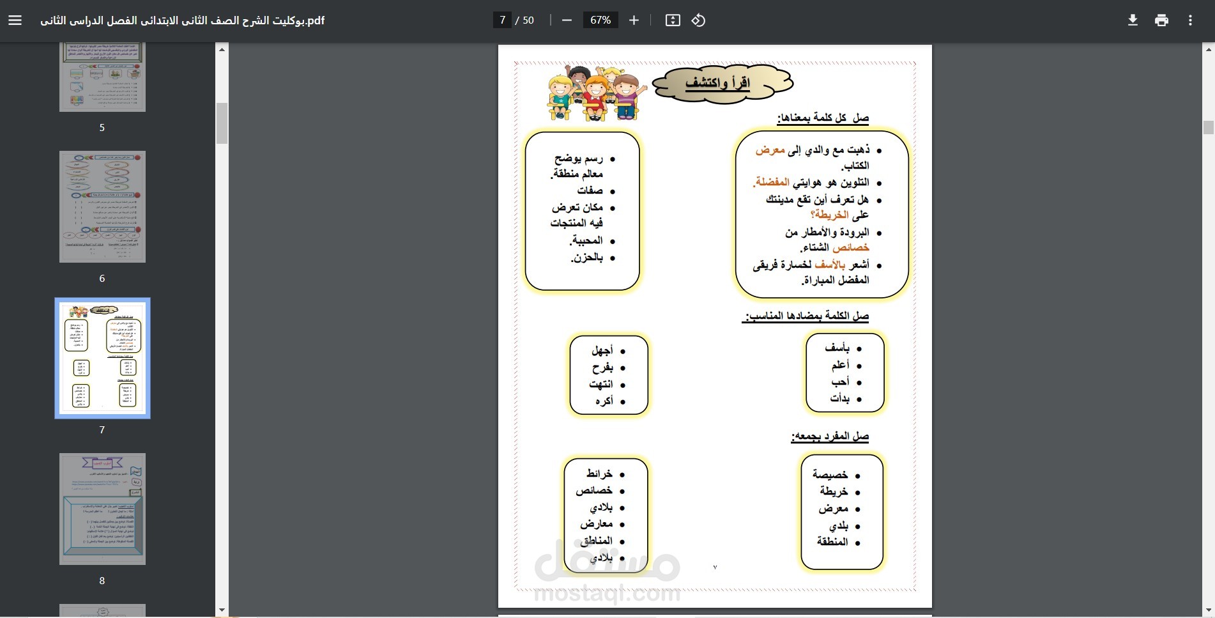Click the word 'أحب'
Image resolution: width=1215 pixels, height=618 pixels.
click(x=840, y=382)
